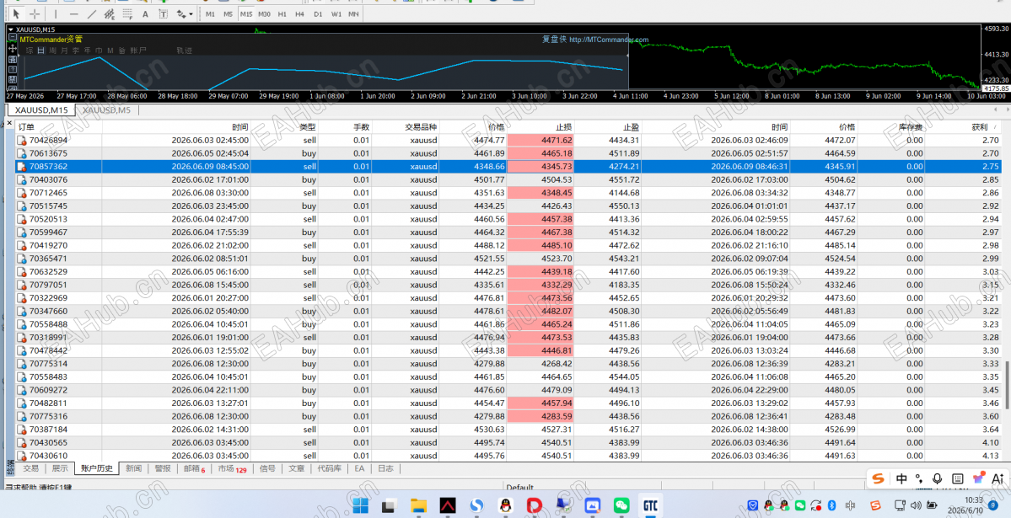
Task: Open File Explorer from taskbar
Action: coord(418,505)
